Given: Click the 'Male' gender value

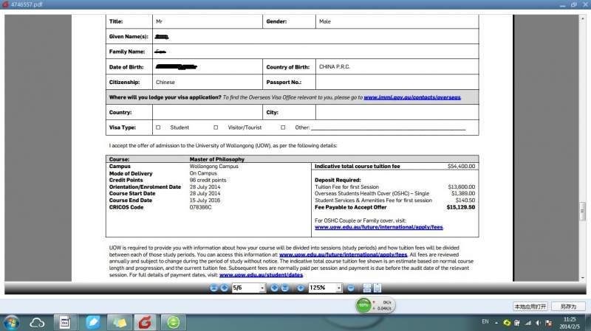Looking at the screenshot, I should coord(325,21).
